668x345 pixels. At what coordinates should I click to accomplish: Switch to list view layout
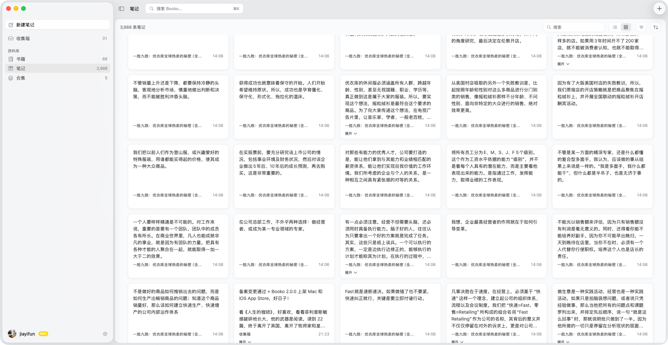pyautogui.click(x=615, y=27)
